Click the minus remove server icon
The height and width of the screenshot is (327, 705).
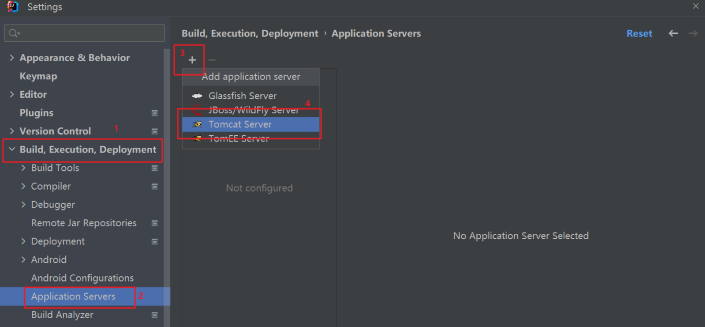pos(212,60)
